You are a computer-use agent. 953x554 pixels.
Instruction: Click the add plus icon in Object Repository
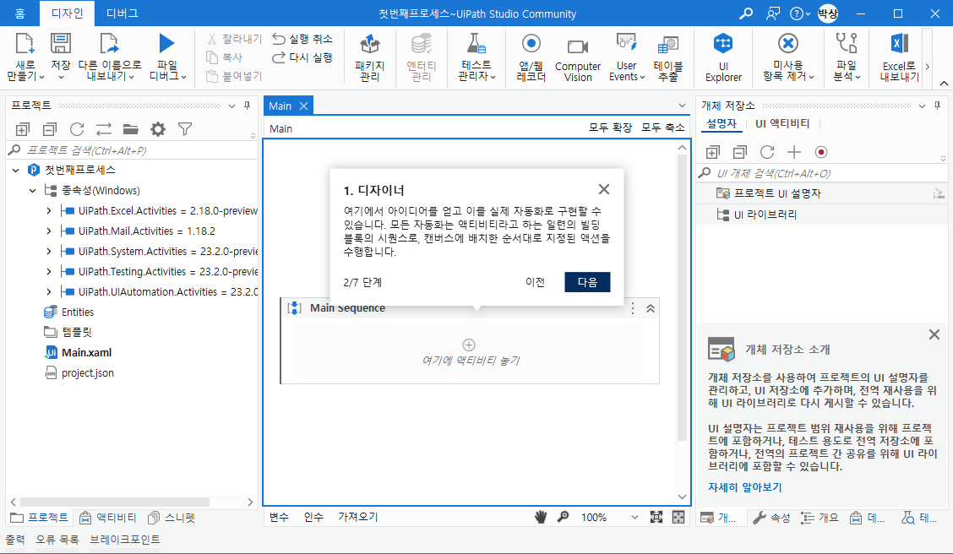point(794,152)
